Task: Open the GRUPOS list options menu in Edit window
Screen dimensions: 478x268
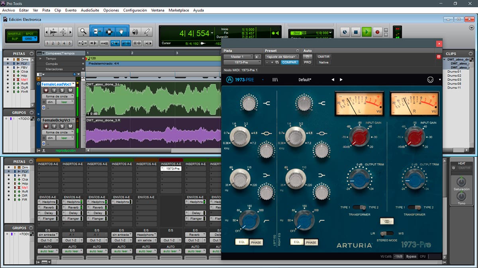Action: (x=31, y=113)
